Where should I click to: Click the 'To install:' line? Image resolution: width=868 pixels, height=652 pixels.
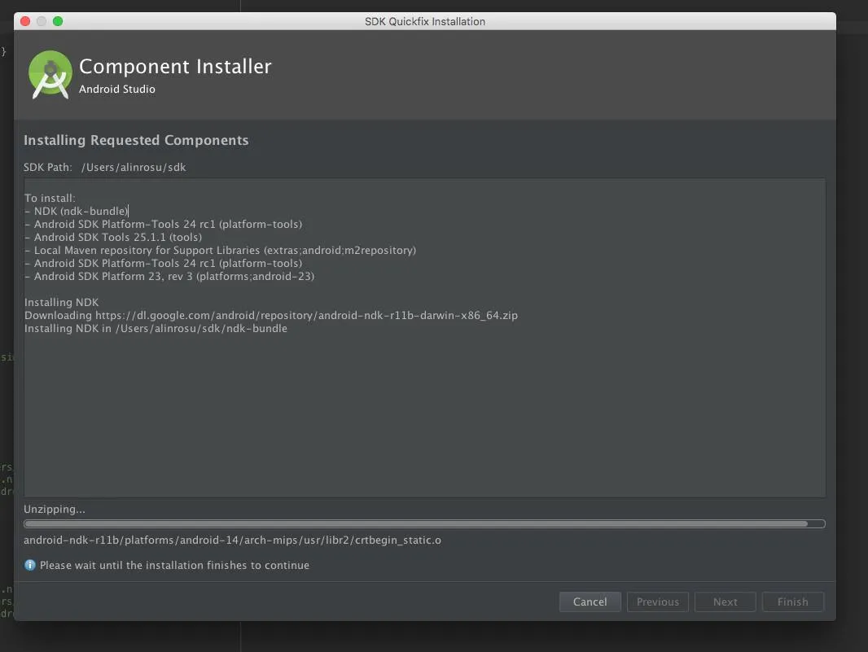50,198
